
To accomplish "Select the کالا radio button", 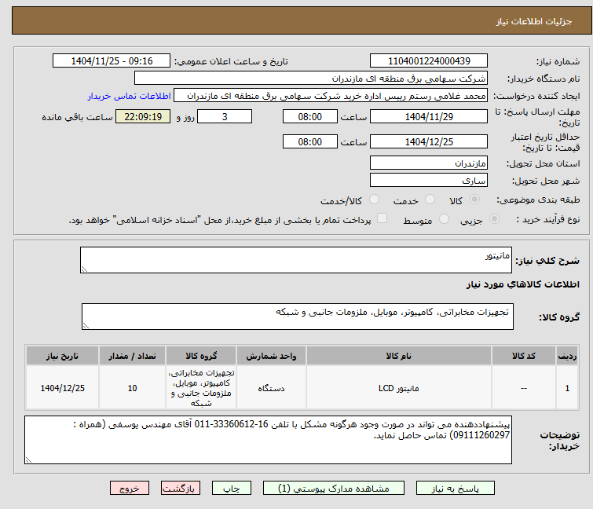I will coord(474,200).
